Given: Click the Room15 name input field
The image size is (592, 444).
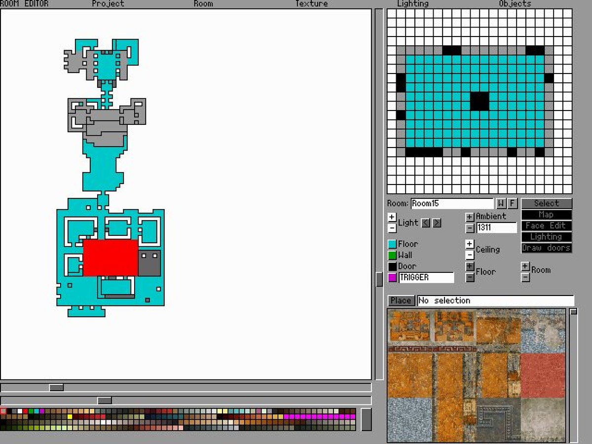Looking at the screenshot, I should (452, 203).
